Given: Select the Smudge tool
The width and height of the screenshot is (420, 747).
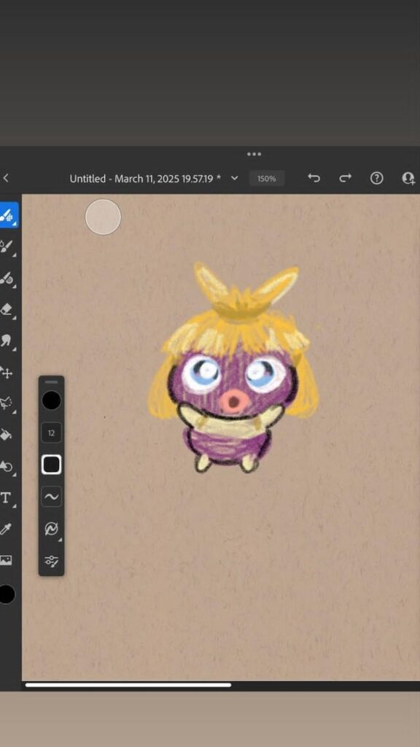Looking at the screenshot, I should tap(6, 341).
